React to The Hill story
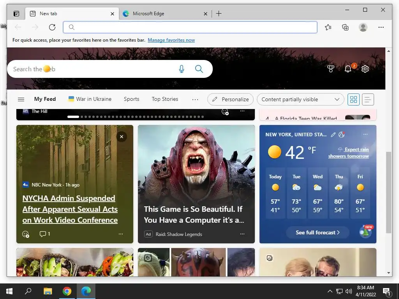Viewport: 399px width, 299px height. pos(225,112)
